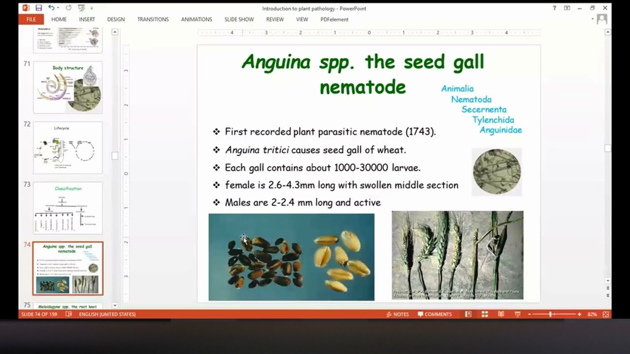Viewport: 630px width, 354px height.
Task: Click the slide area vertical scrollbar thumb
Action: (x=607, y=148)
